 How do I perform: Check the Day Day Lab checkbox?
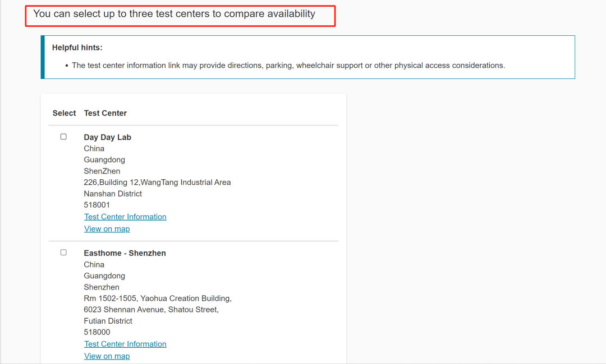(x=63, y=137)
